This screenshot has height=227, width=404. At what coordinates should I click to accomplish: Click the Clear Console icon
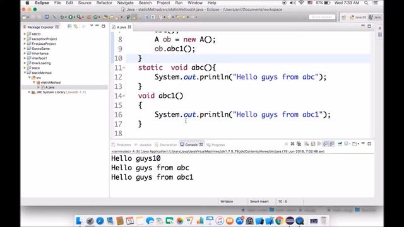click(306, 144)
